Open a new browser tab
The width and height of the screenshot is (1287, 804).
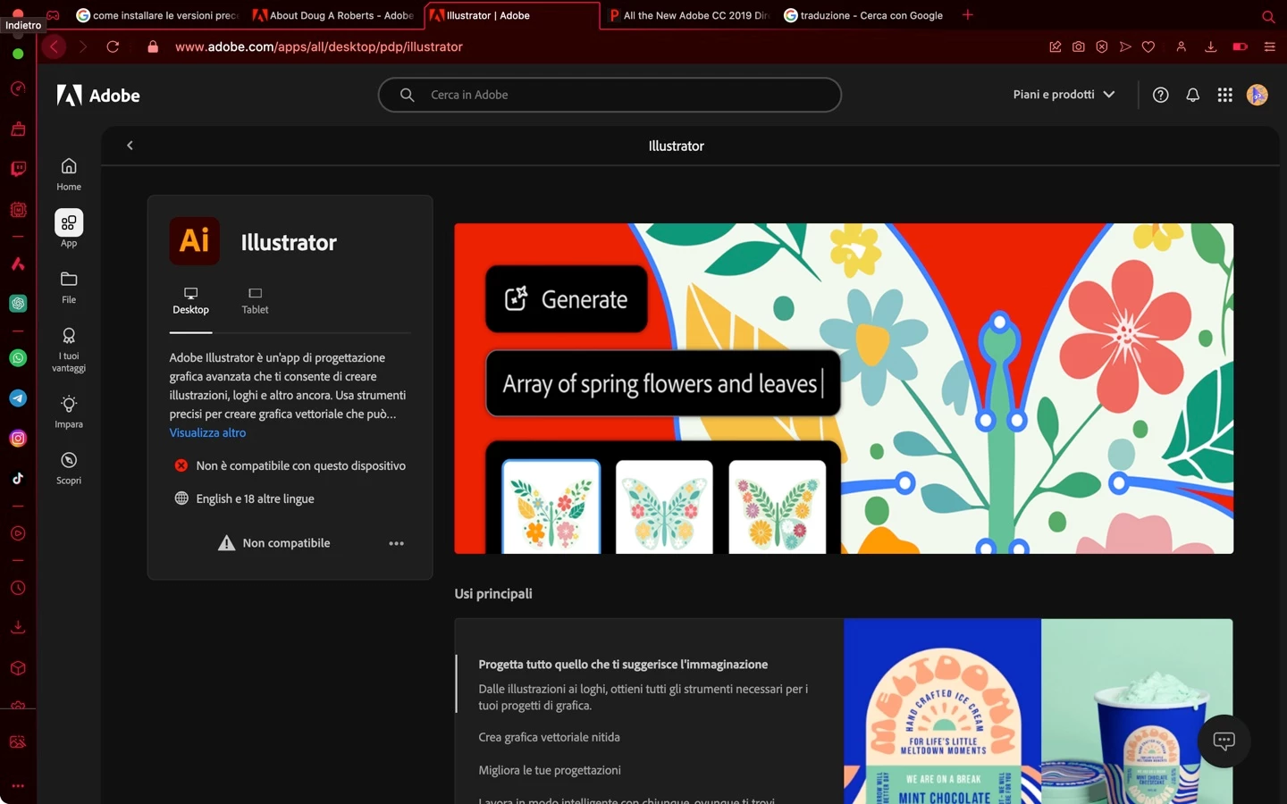click(x=967, y=15)
